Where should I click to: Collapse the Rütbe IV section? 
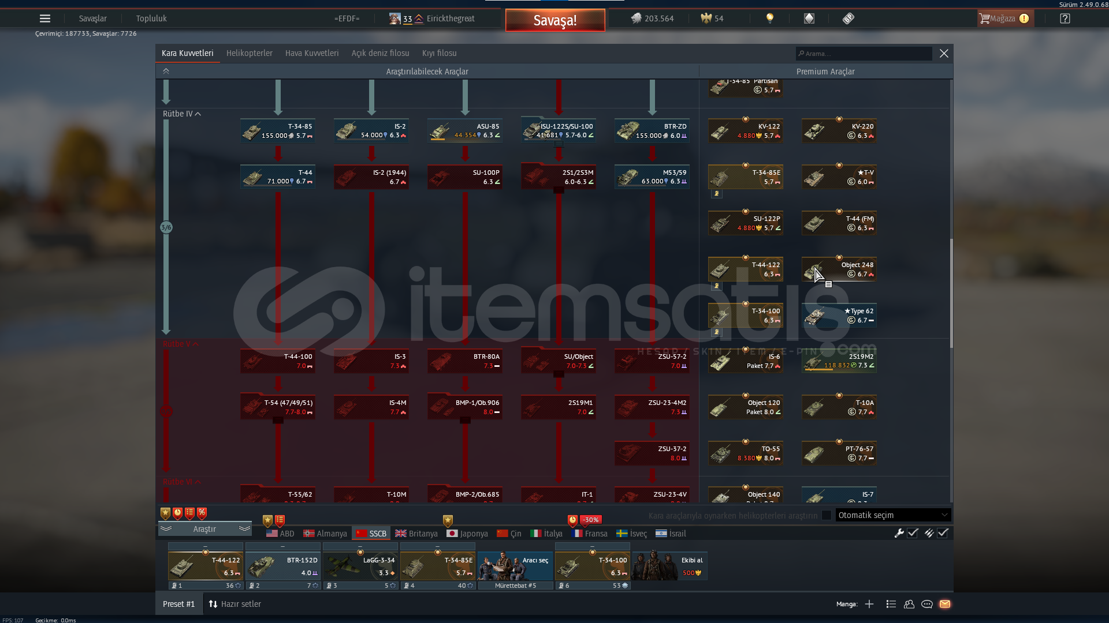[198, 114]
